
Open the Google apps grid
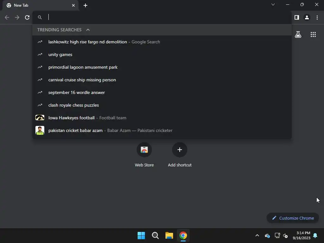pyautogui.click(x=313, y=34)
